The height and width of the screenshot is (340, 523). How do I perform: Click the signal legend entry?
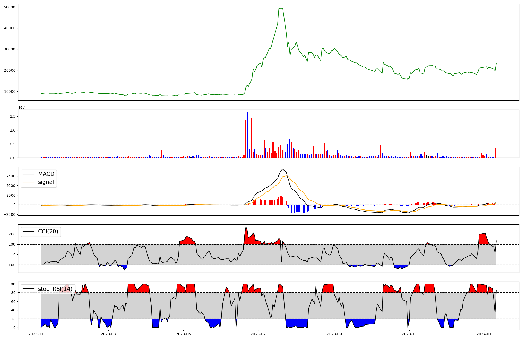click(46, 182)
